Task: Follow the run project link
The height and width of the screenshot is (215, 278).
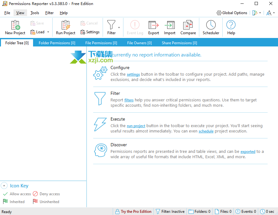Action: point(136,126)
